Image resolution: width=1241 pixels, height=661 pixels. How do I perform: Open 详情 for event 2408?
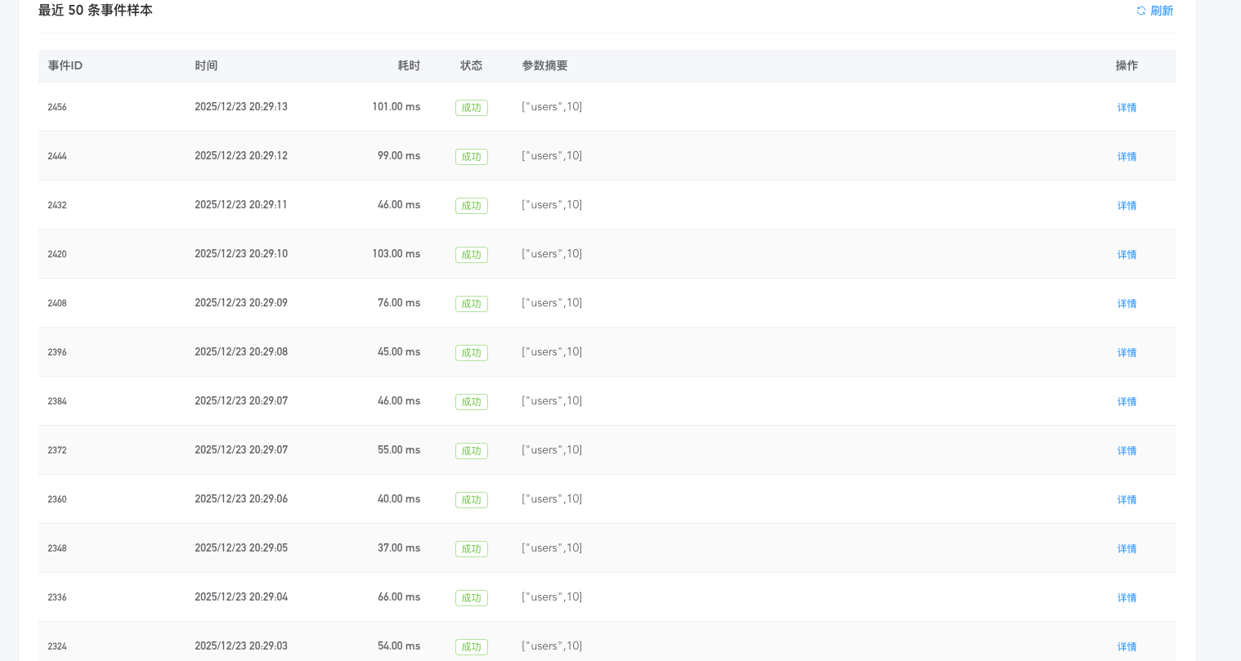click(x=1127, y=303)
